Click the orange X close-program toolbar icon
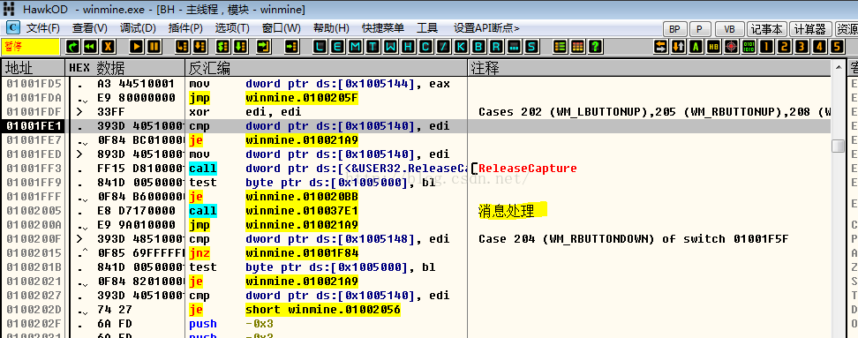 pyautogui.click(x=109, y=47)
